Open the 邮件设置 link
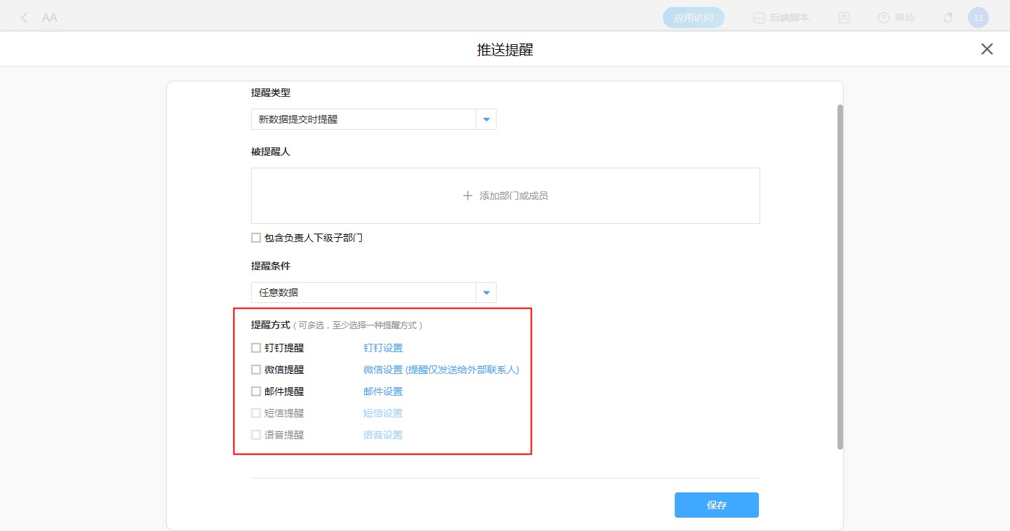The image size is (1010, 531). (383, 391)
